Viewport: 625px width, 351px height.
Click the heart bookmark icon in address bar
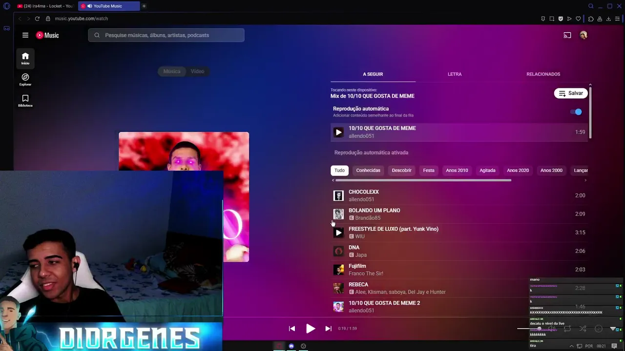point(578,19)
